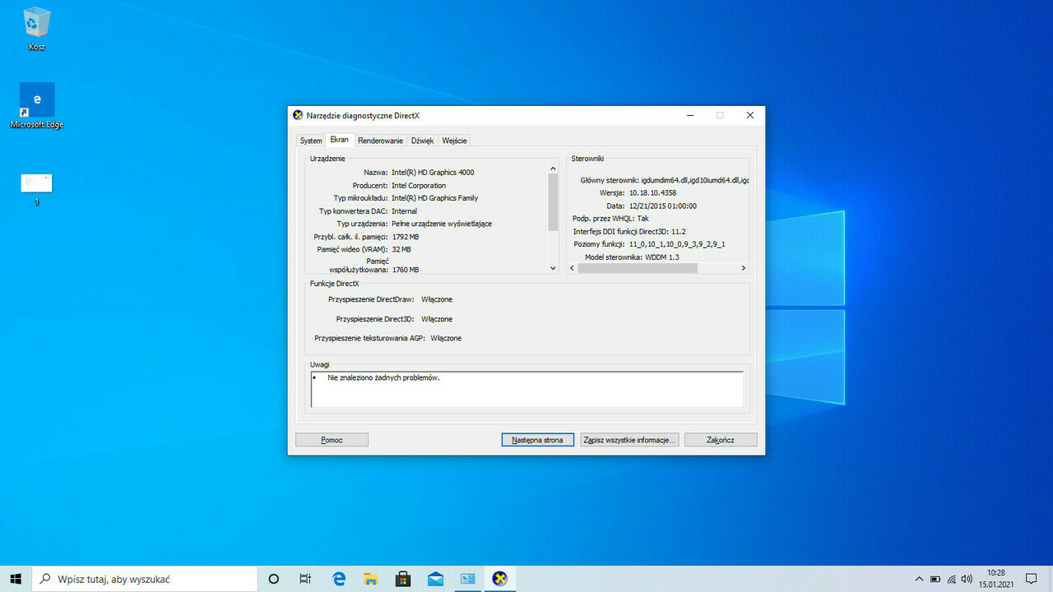Open the Dźwięk tab

coord(422,141)
